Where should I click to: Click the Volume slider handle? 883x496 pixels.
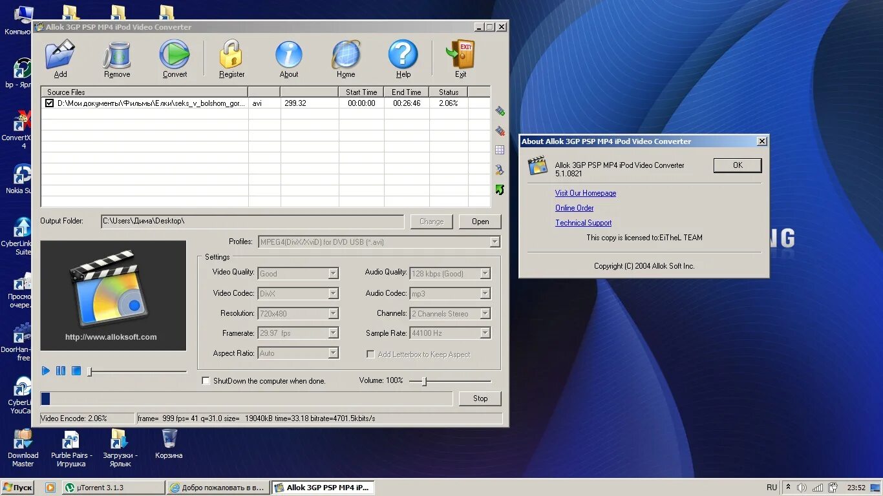424,381
